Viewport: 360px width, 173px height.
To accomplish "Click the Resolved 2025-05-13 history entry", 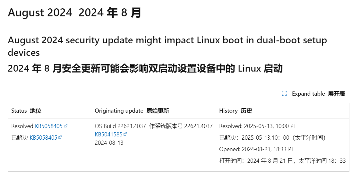I will (258, 126).
